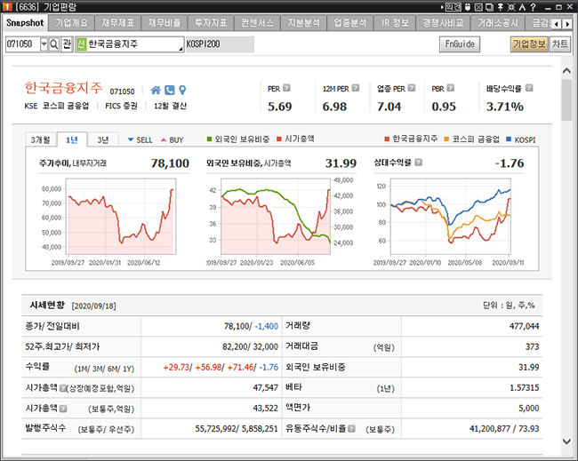Switch to the 재무제표 tab
Image resolution: width=578 pixels, height=461 pixels.
click(x=118, y=23)
